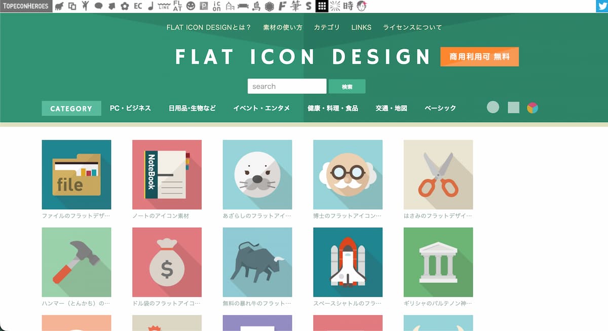Open the TOPECONHEROES home link
Viewport: 608px width, 331px height.
click(x=24, y=6)
